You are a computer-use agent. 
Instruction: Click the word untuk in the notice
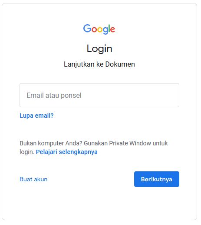click(160, 143)
